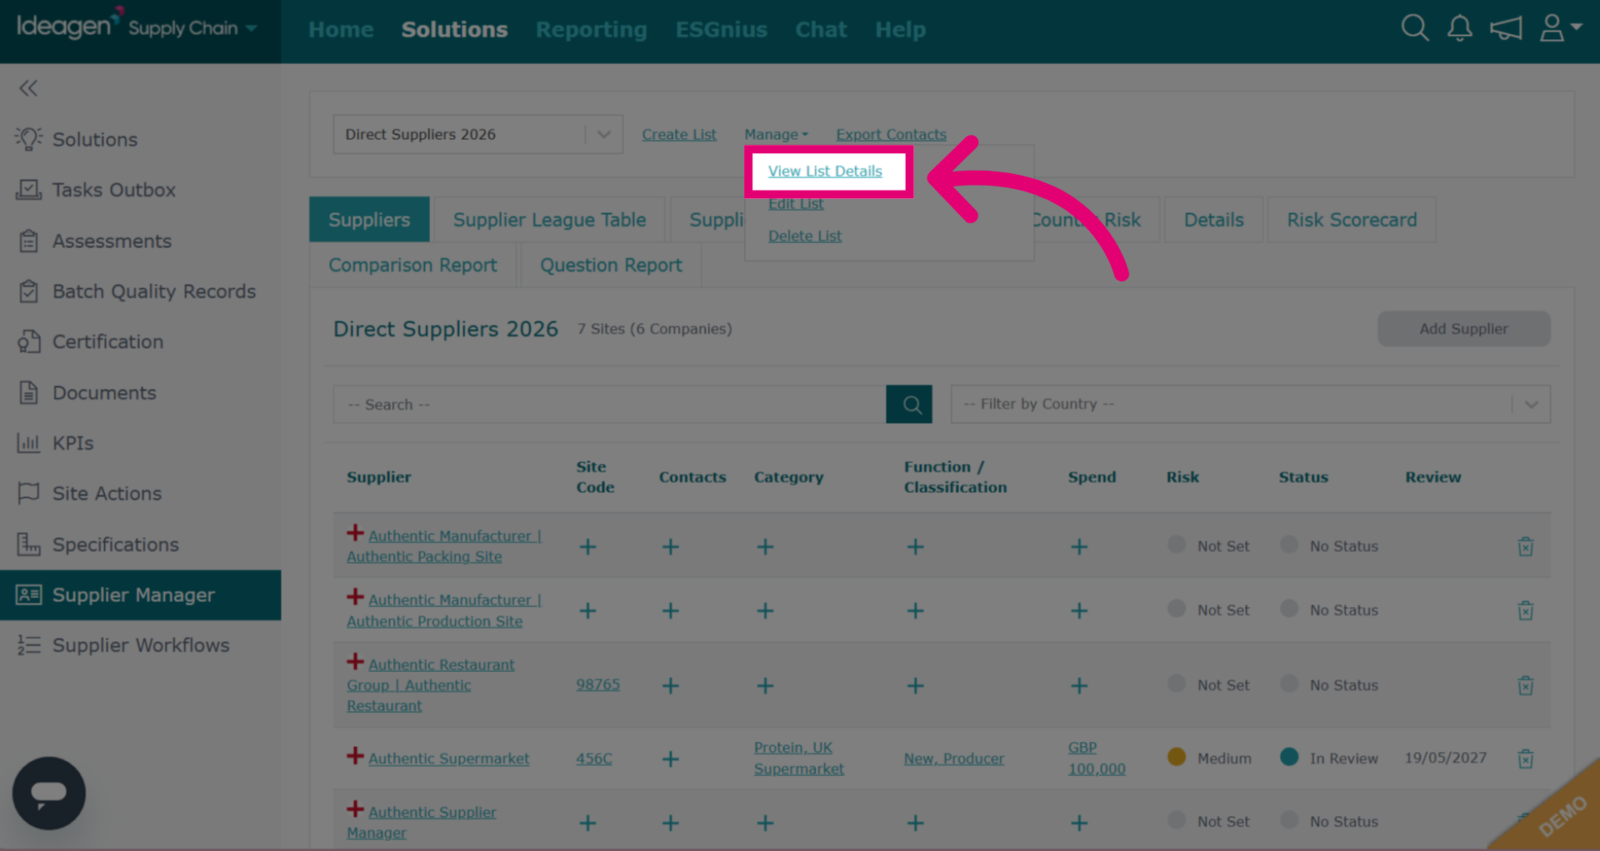Go to Home in top navigation

341,29
